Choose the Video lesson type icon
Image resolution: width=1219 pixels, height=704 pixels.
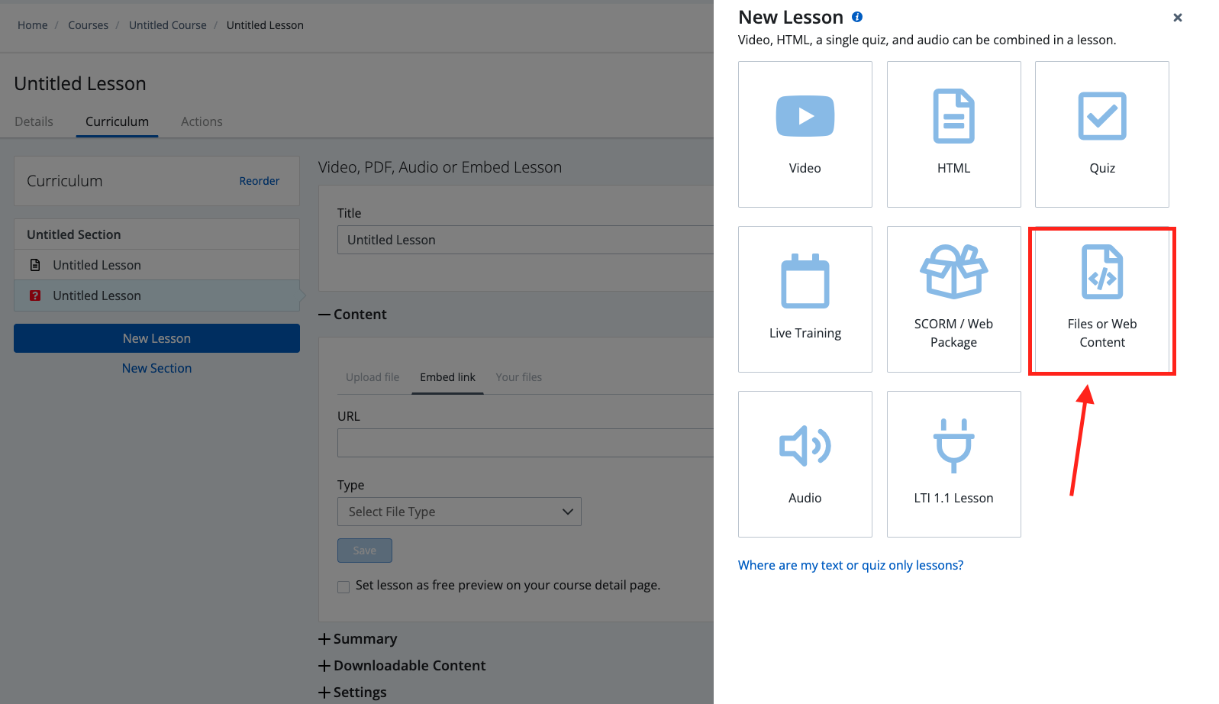pyautogui.click(x=805, y=116)
